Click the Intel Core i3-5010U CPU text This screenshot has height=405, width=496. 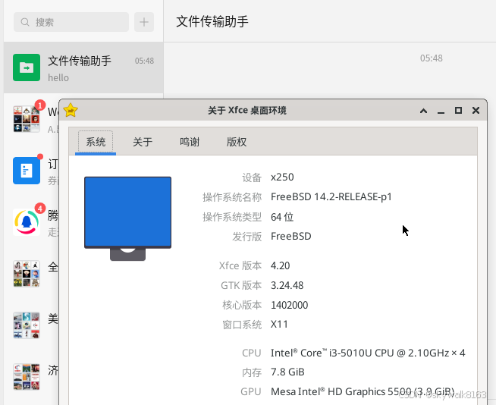368,353
